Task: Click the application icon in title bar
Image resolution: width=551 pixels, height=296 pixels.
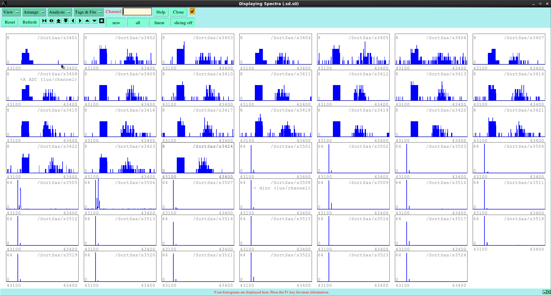Action: tap(4, 4)
